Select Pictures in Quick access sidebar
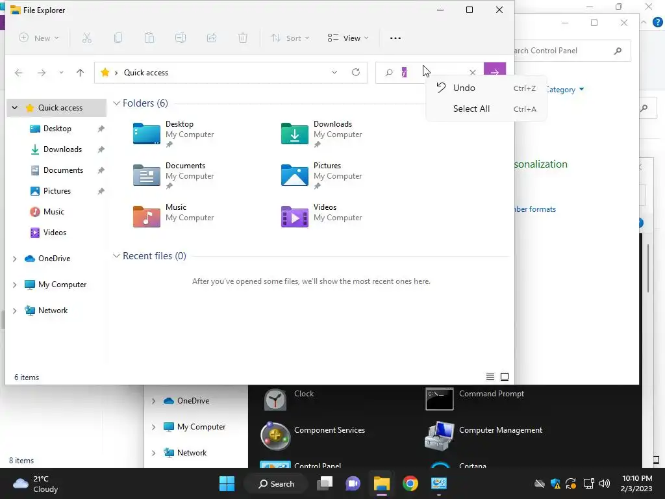Image resolution: width=665 pixels, height=499 pixels. (x=57, y=191)
